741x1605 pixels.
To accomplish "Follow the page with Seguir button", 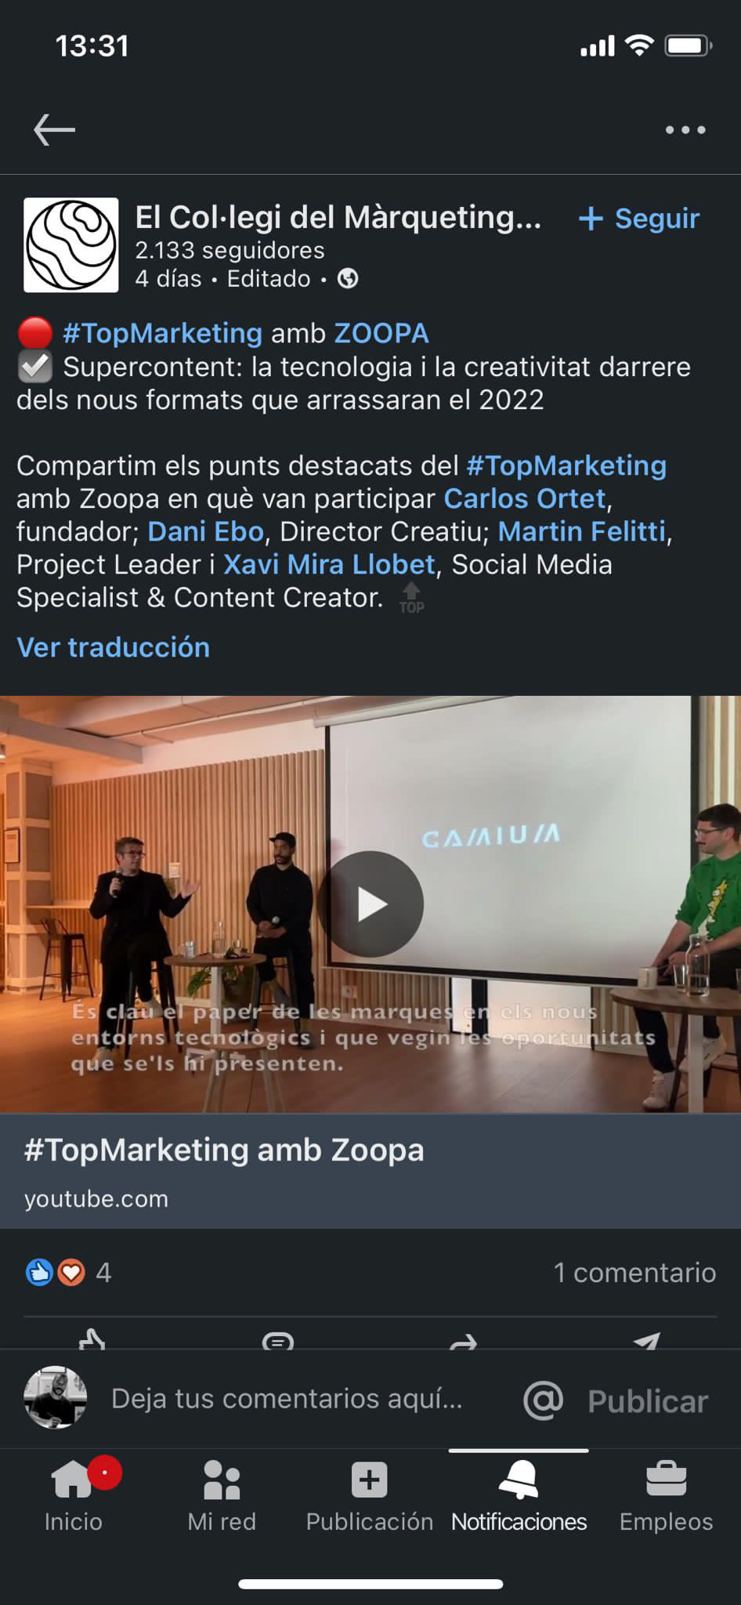I will [x=638, y=219].
